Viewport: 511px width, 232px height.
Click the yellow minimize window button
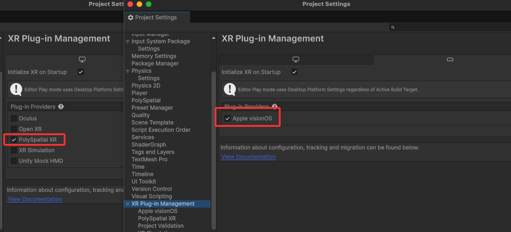[139, 4]
